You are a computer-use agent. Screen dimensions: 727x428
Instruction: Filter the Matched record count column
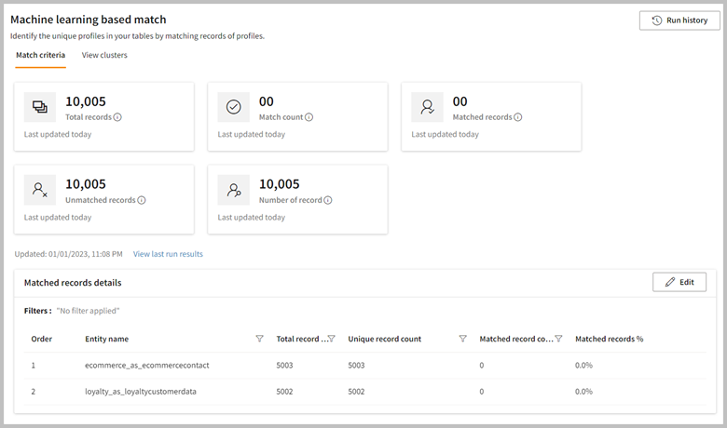558,339
